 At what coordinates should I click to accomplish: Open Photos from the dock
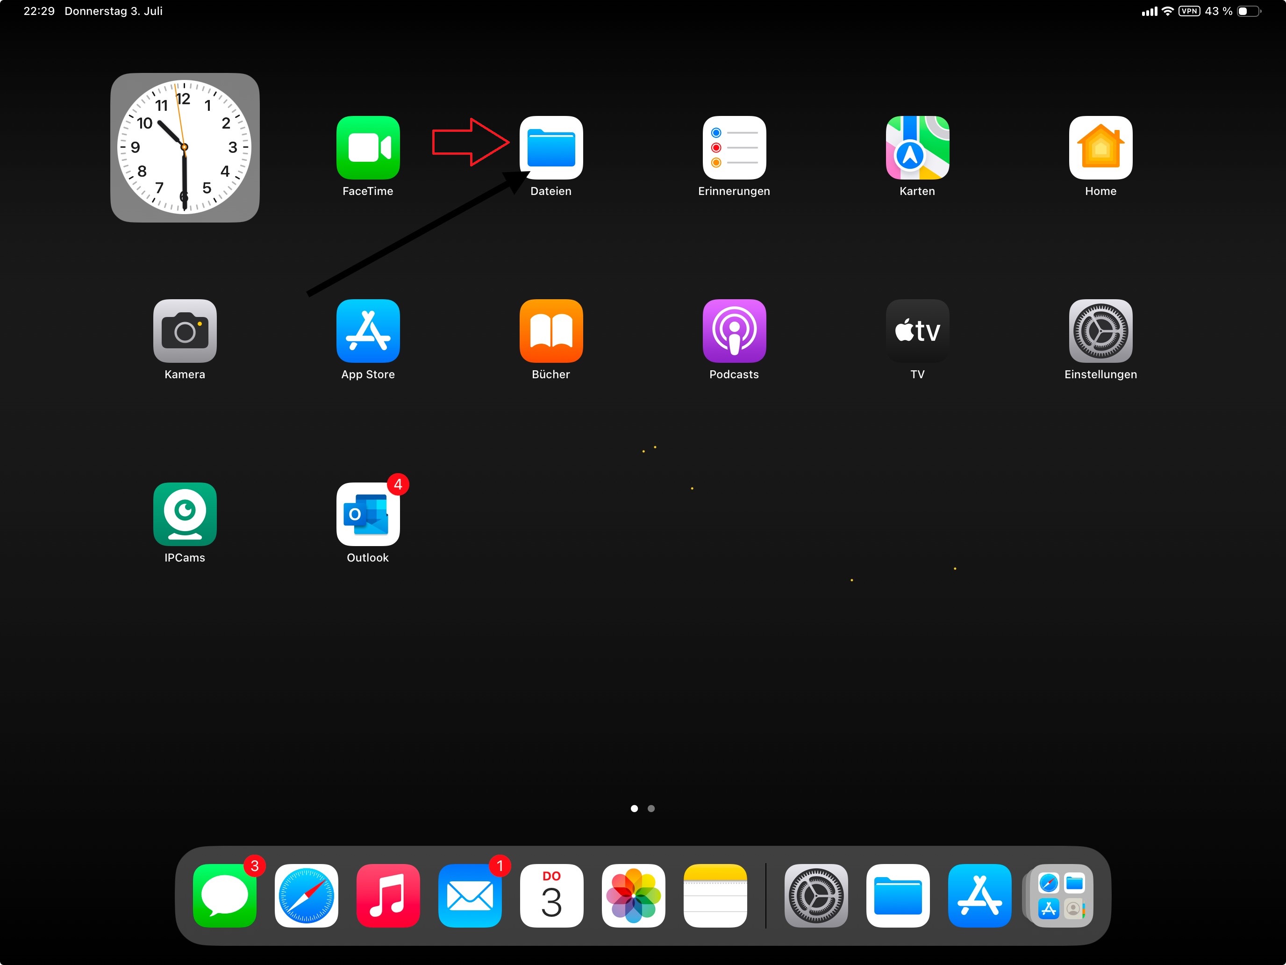633,895
